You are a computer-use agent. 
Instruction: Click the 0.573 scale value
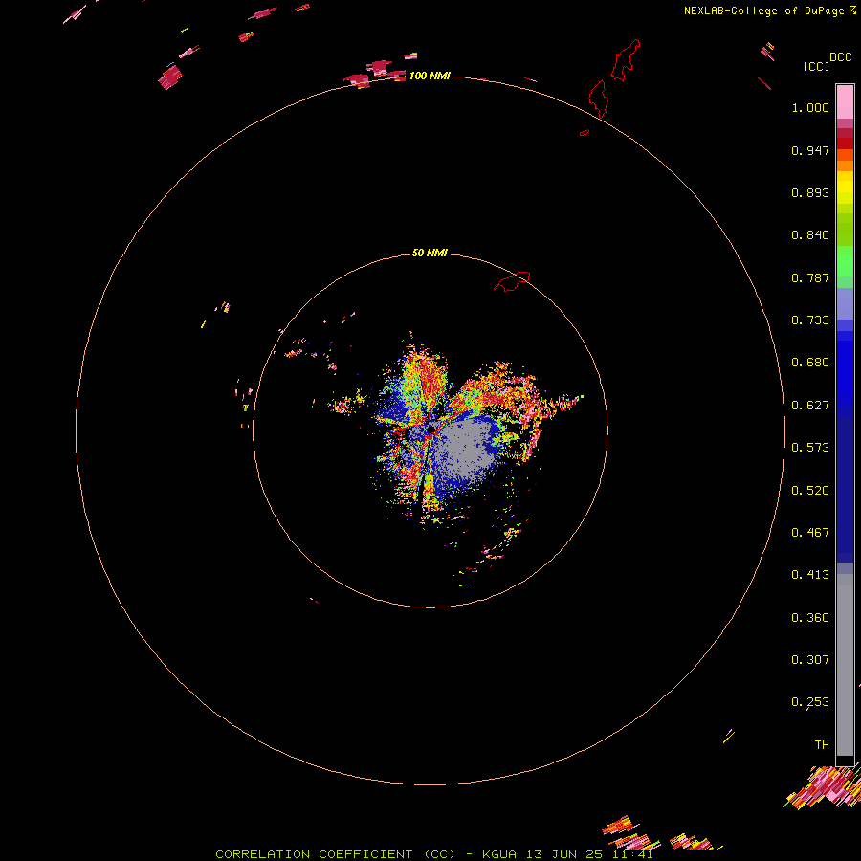[810, 448]
